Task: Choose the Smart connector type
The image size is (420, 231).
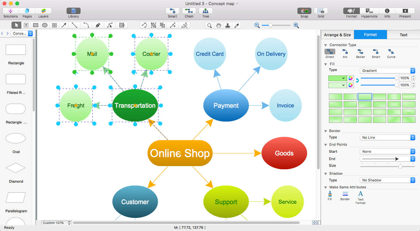Action: [376, 53]
